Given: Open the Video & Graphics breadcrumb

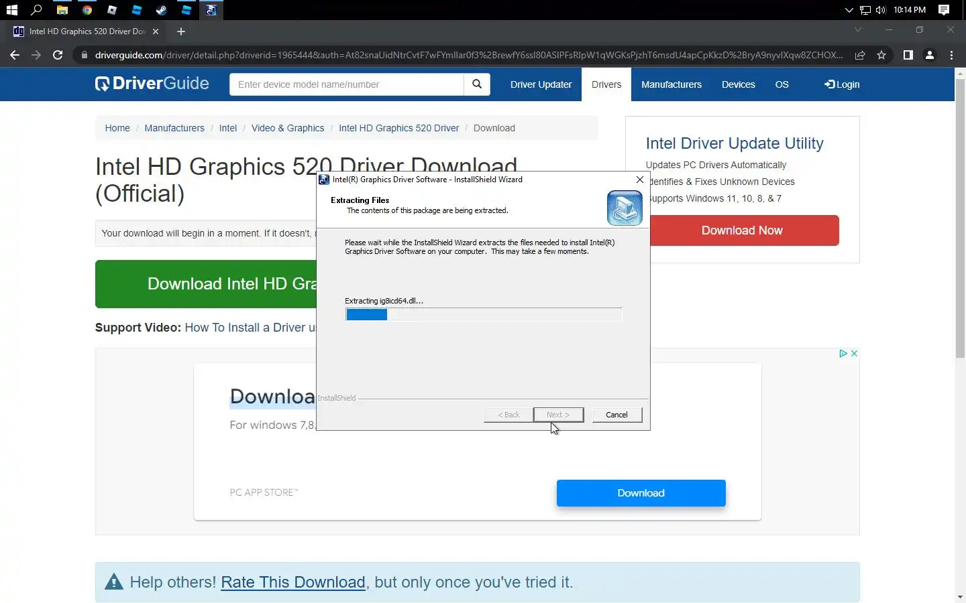Looking at the screenshot, I should point(288,128).
